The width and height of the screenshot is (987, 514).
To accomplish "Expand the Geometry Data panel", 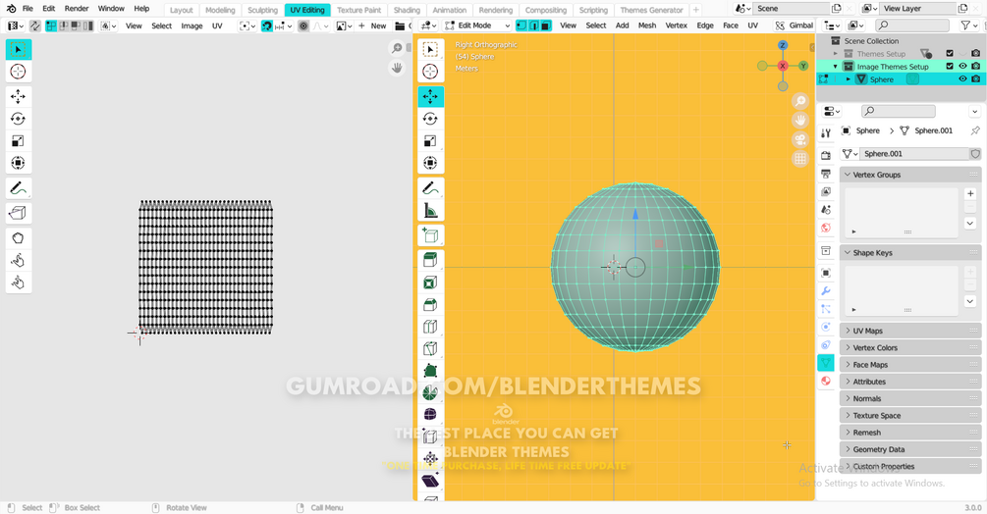I will click(x=910, y=449).
